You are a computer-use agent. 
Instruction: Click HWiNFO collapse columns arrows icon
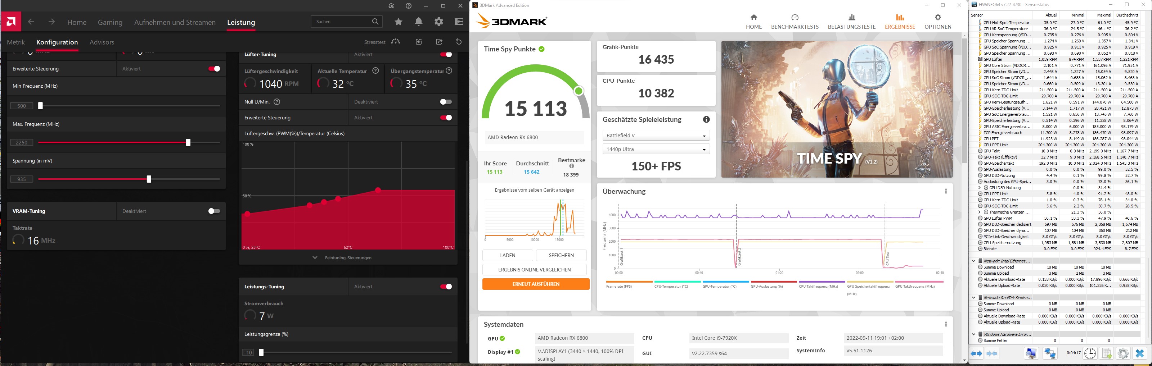click(x=992, y=353)
